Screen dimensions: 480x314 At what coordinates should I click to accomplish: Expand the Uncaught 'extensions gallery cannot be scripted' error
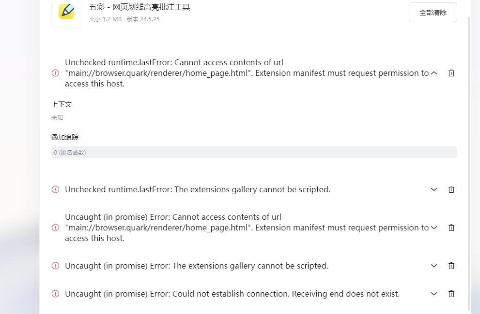[434, 266]
